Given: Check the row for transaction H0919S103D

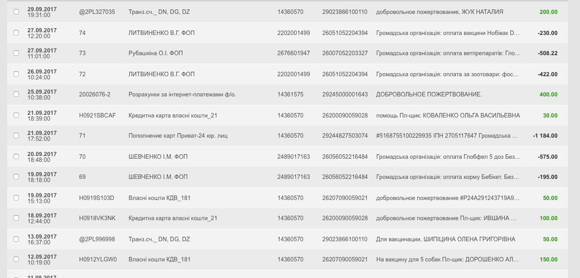Looking at the screenshot, I should [16, 198].
